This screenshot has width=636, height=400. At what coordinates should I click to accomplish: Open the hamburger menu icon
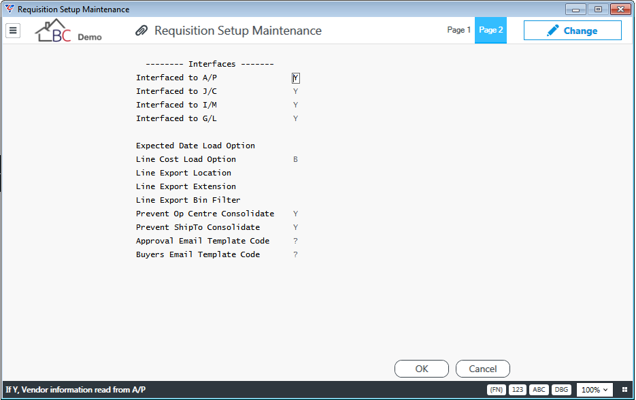pos(13,31)
